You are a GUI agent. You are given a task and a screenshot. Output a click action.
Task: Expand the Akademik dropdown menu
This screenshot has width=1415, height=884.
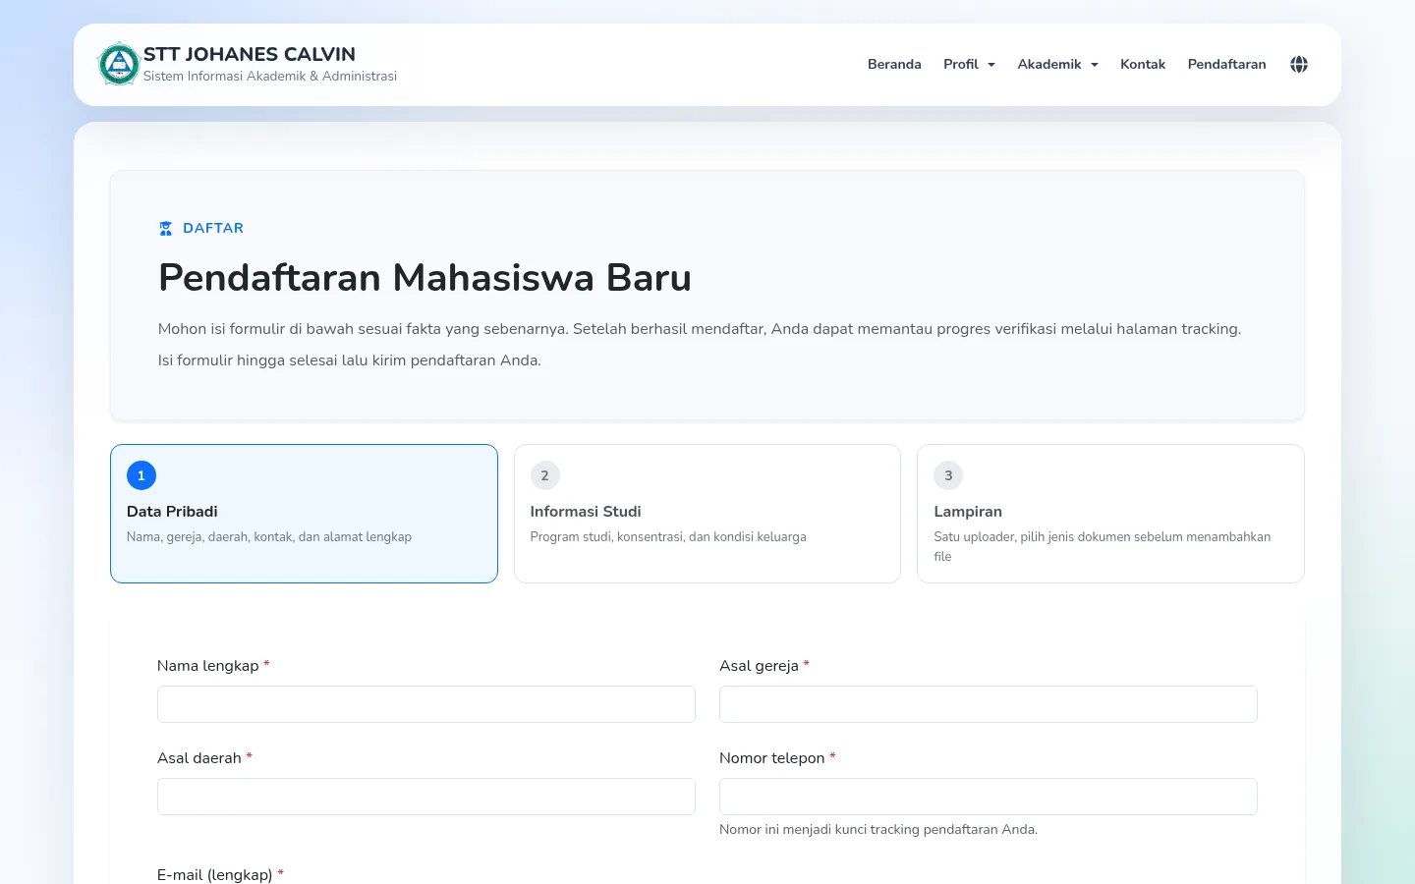pos(1058,64)
